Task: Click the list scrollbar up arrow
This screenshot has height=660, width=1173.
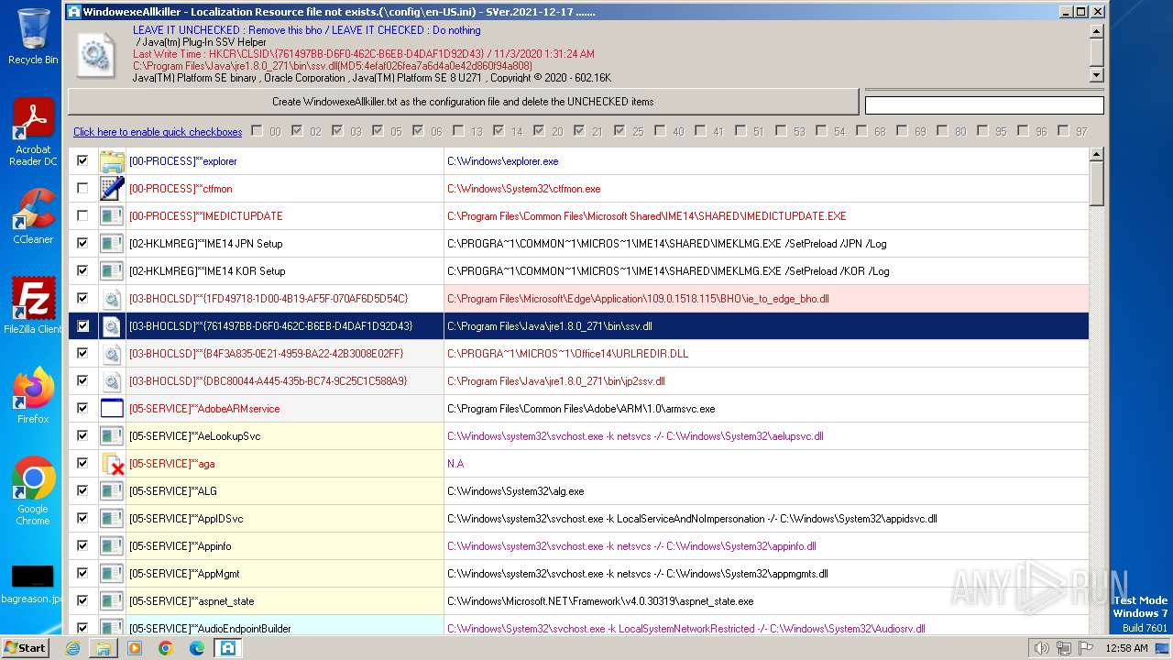Action: pos(1097,155)
